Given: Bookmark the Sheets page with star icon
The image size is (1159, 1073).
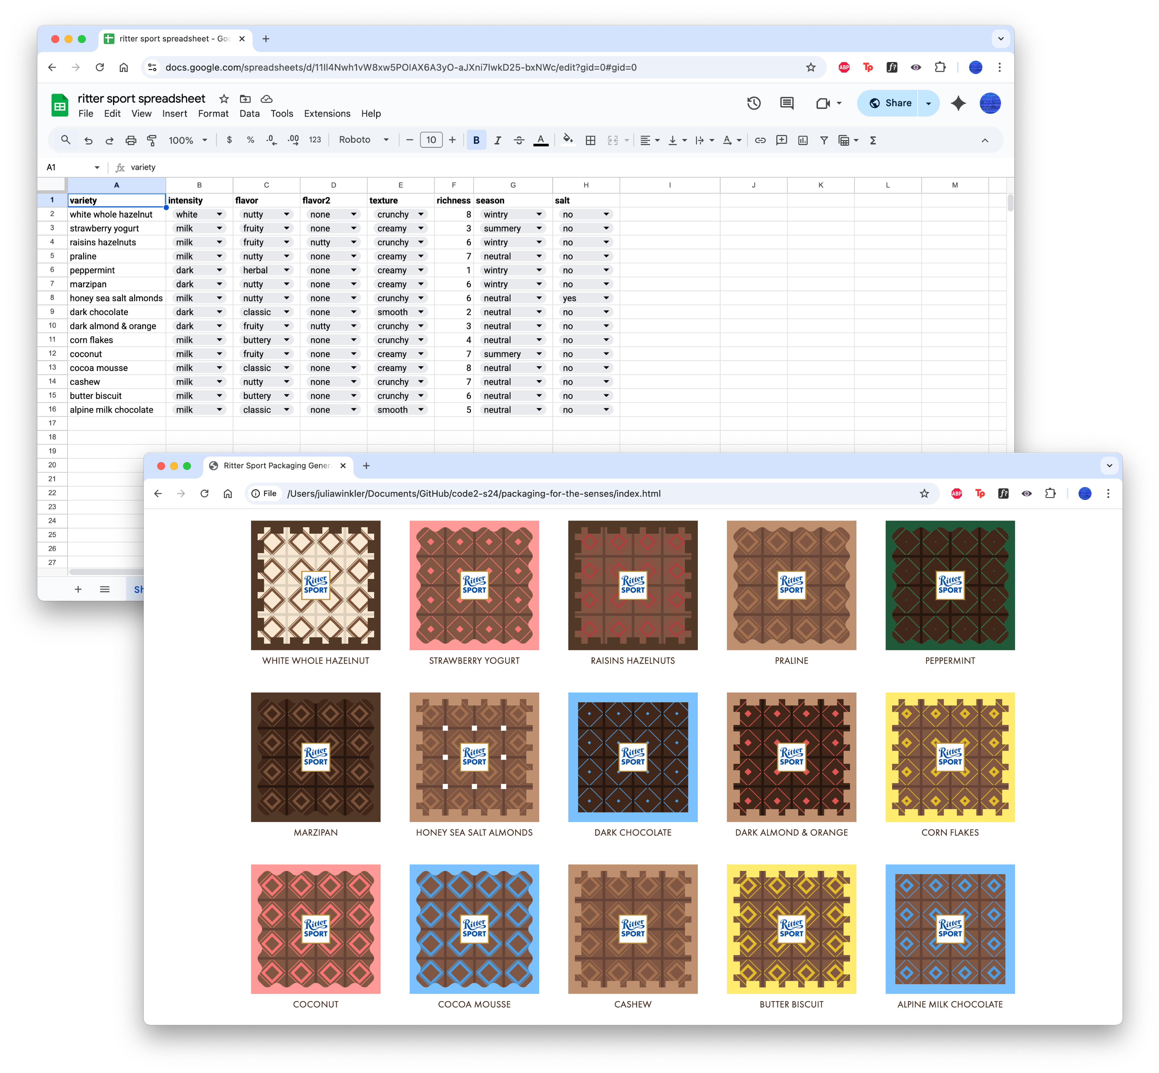Looking at the screenshot, I should coord(811,67).
